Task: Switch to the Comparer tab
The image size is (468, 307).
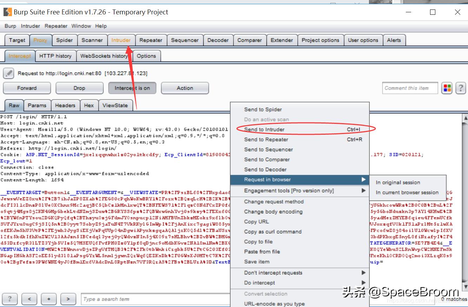Action: pyautogui.click(x=250, y=40)
